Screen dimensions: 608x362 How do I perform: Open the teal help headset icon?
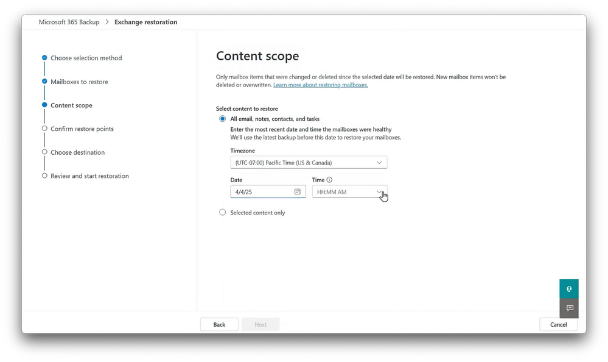(569, 289)
